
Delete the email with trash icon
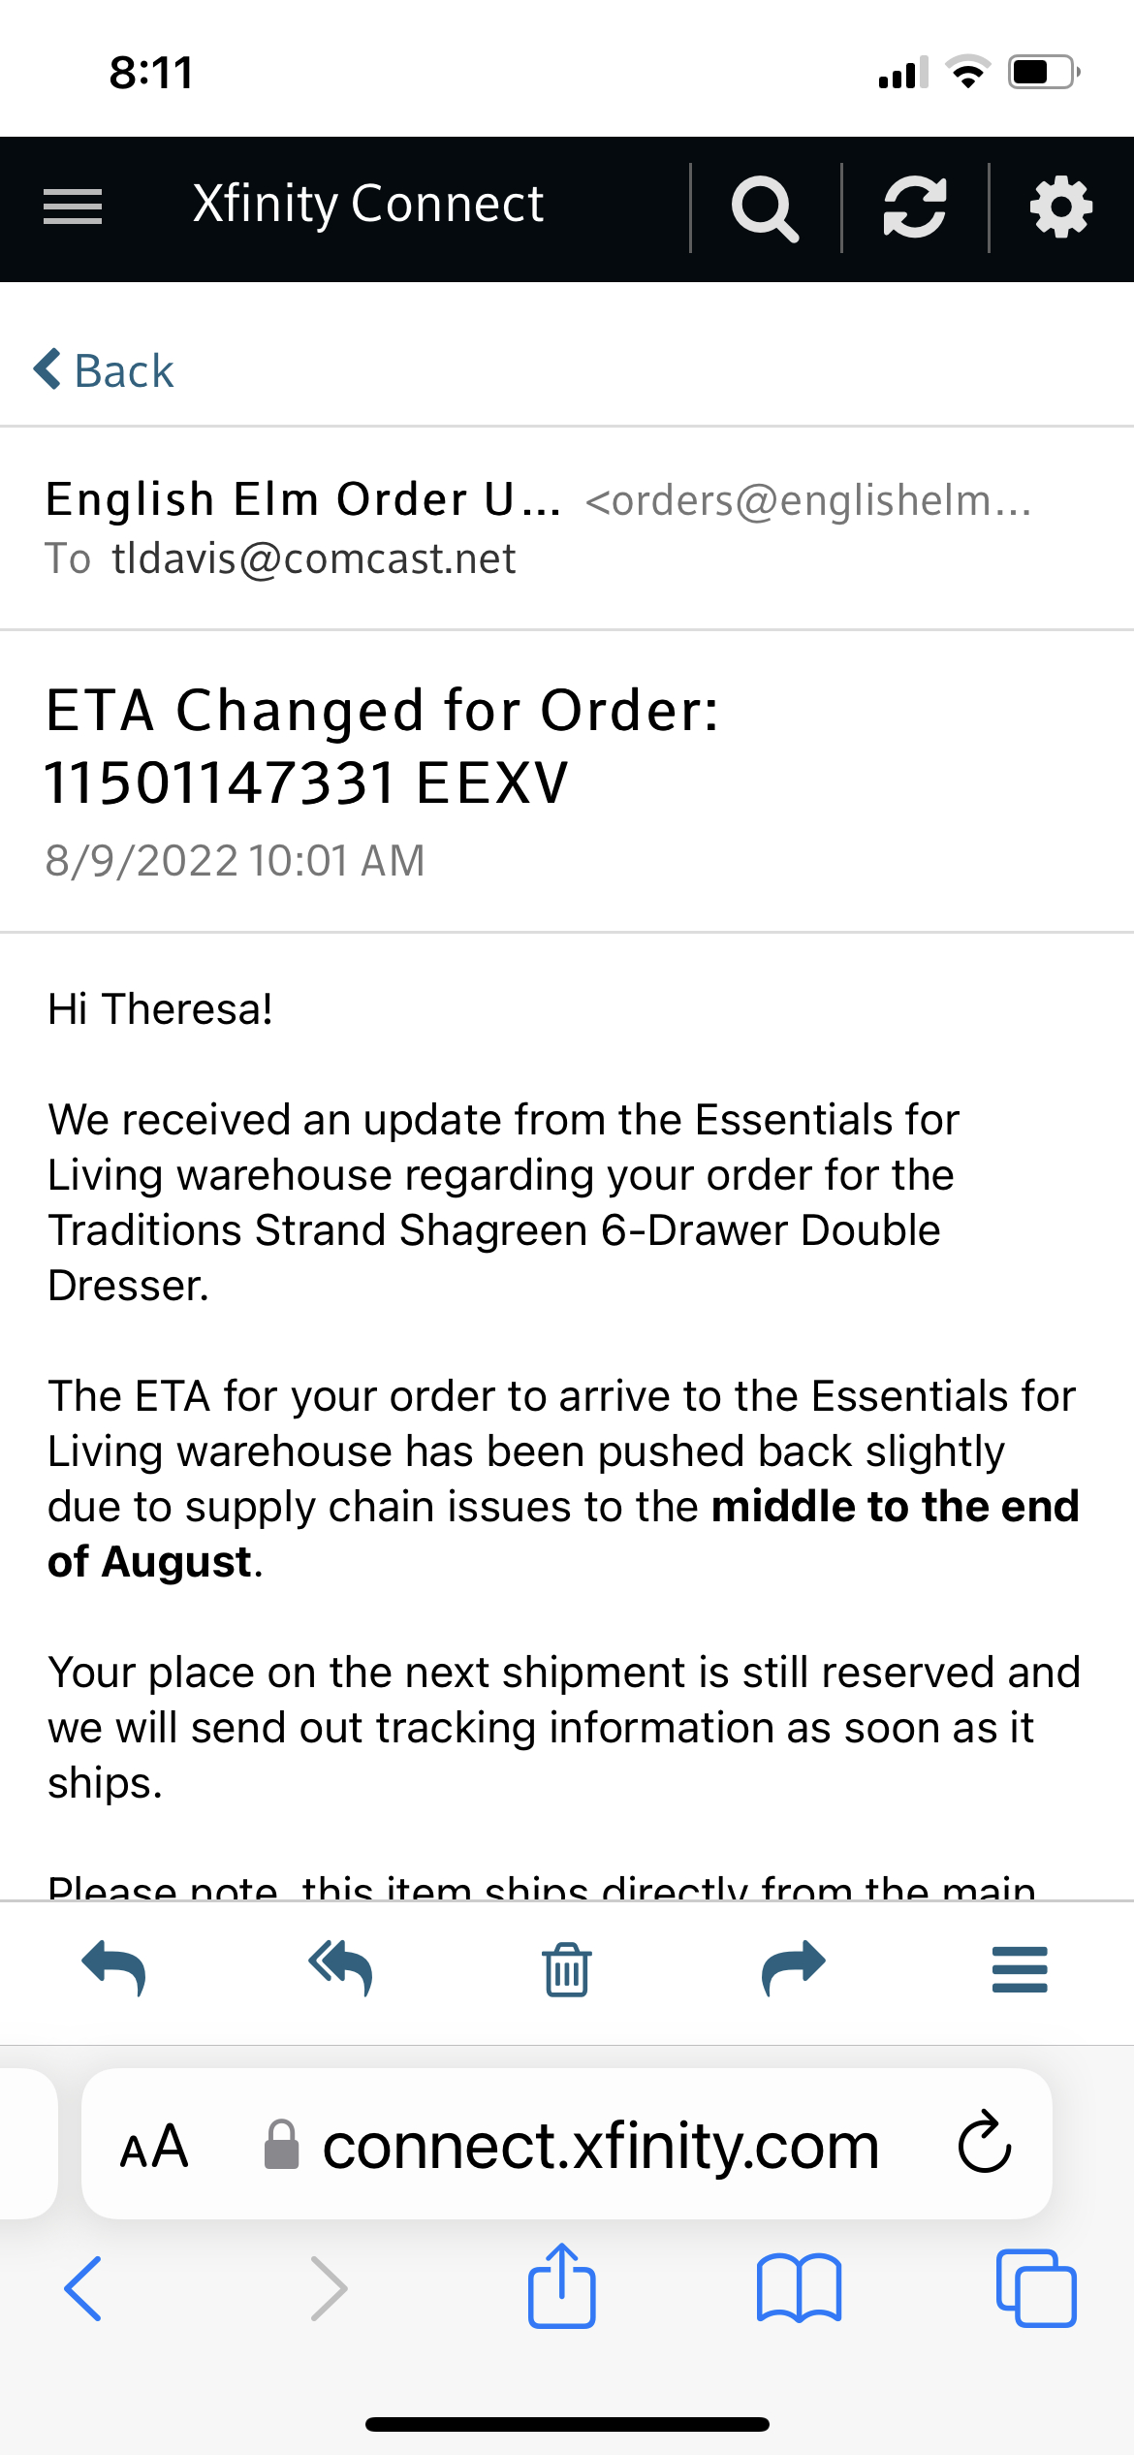tap(567, 1969)
